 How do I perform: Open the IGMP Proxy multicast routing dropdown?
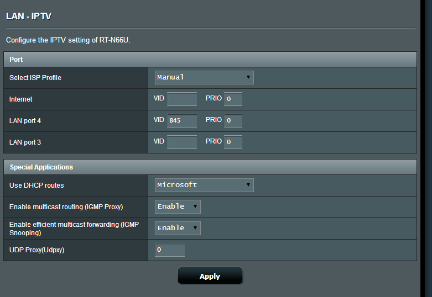click(x=178, y=206)
